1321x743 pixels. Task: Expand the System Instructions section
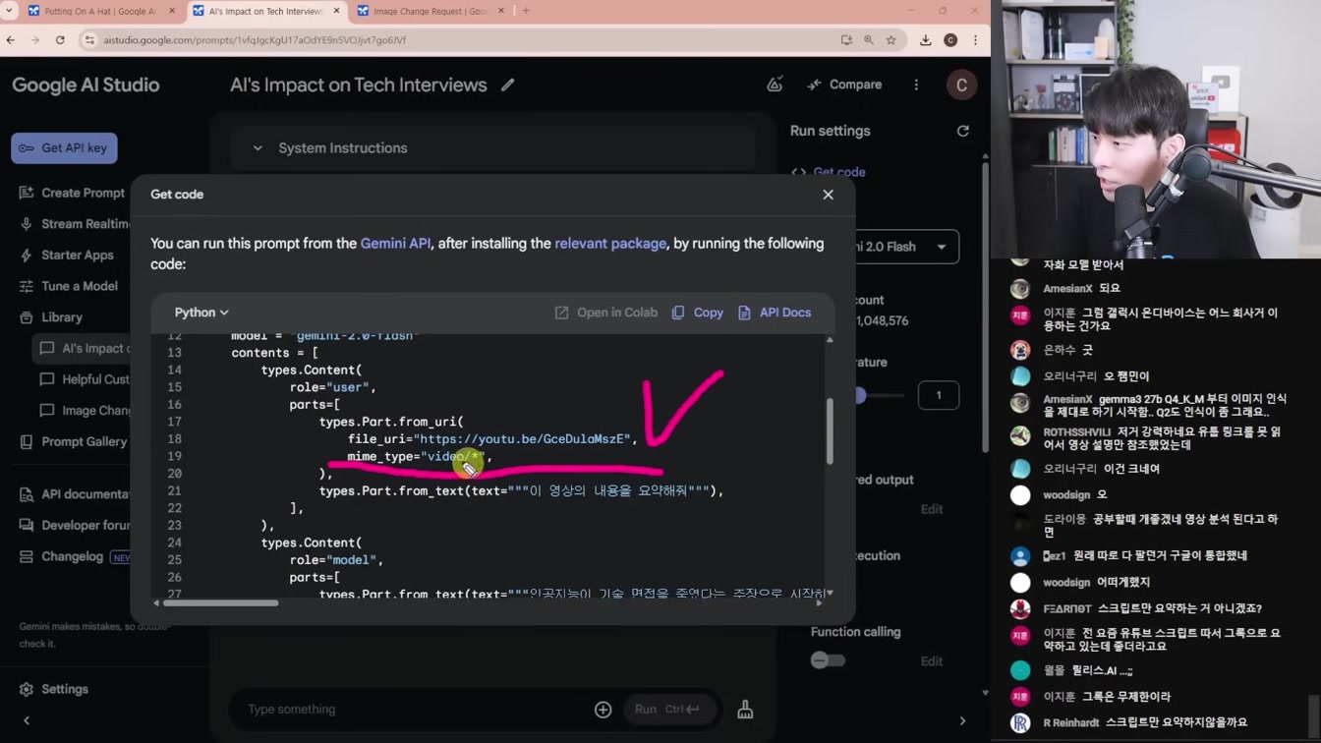(493, 148)
